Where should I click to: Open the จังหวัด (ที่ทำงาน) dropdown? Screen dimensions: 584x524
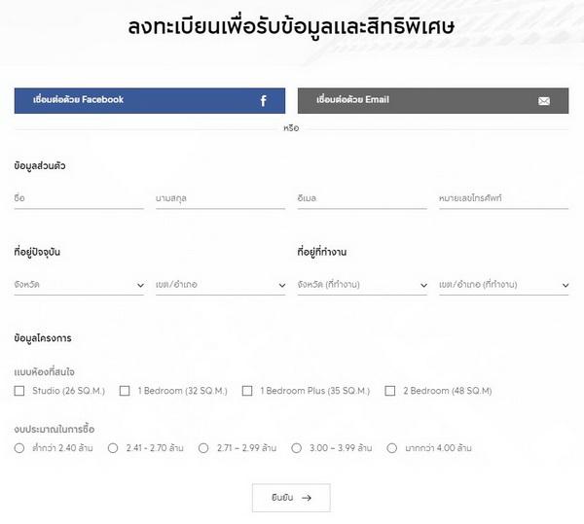pyautogui.click(x=362, y=285)
